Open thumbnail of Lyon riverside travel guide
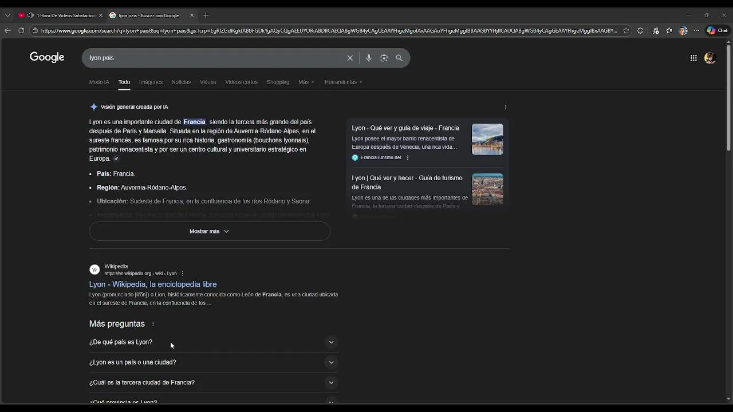Image resolution: width=733 pixels, height=412 pixels. 487,139
